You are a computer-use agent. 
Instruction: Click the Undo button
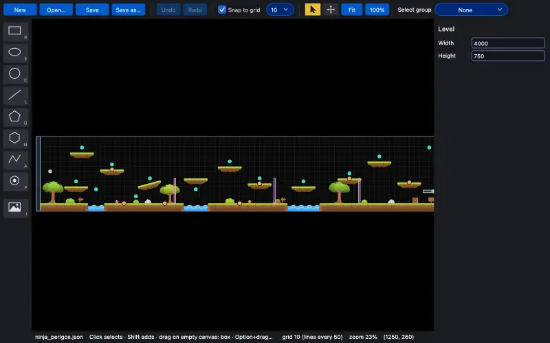coord(168,10)
